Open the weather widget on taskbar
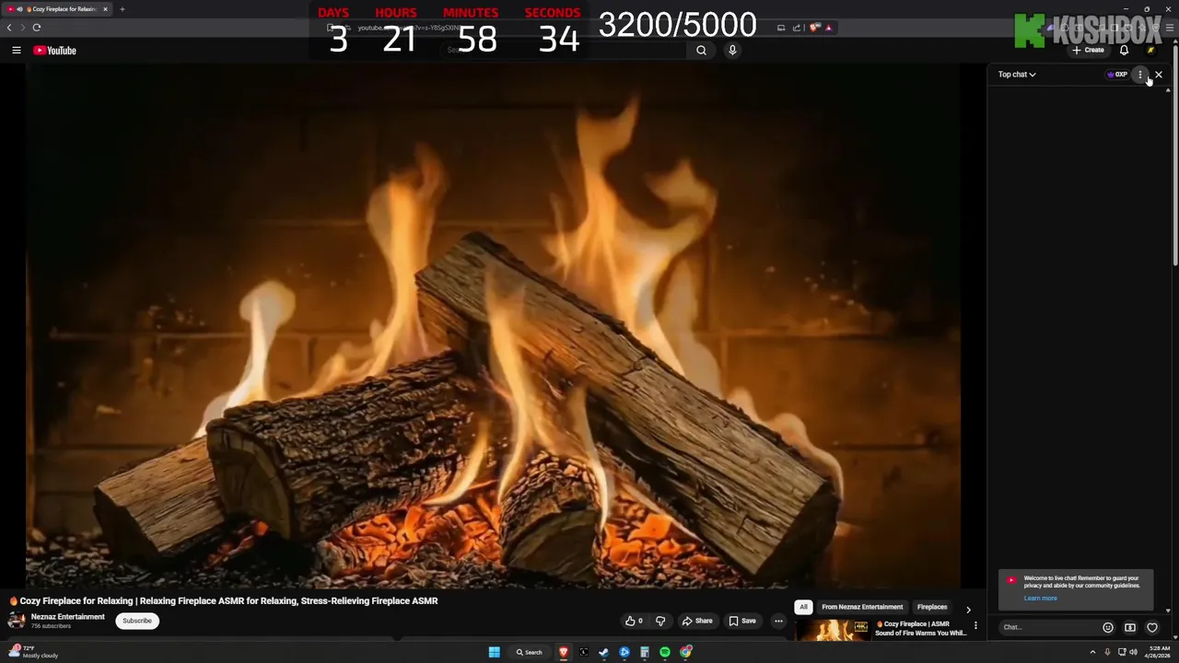 33,652
